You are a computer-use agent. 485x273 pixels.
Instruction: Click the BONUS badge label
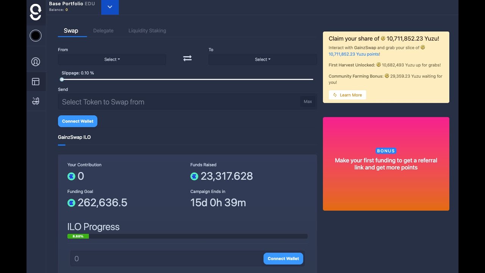(386, 151)
